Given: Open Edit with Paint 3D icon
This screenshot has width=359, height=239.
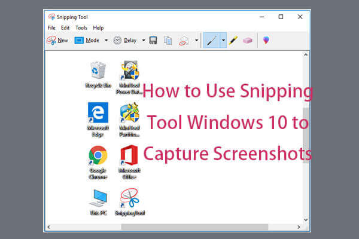Looking at the screenshot, I should coord(266,40).
